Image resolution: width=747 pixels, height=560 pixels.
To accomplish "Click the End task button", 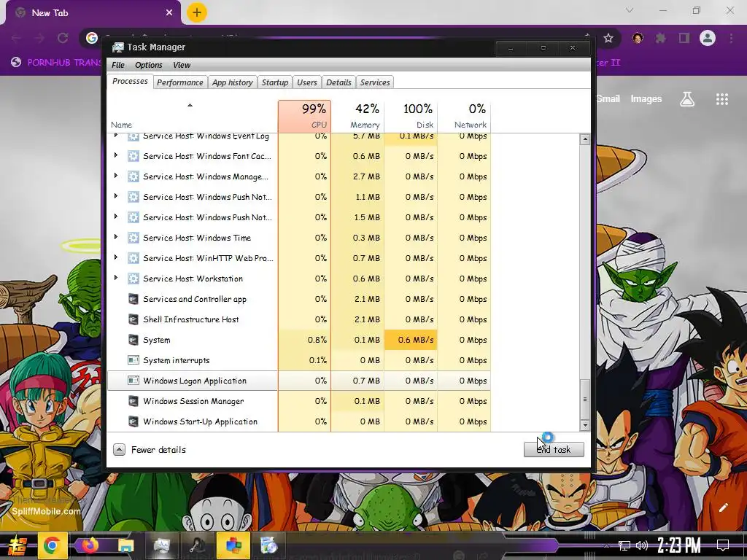I will [x=554, y=449].
